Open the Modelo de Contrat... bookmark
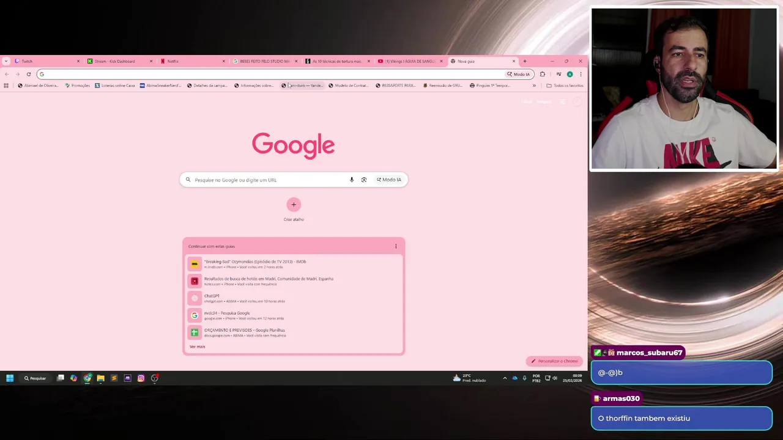The width and height of the screenshot is (783, 440). [x=349, y=86]
